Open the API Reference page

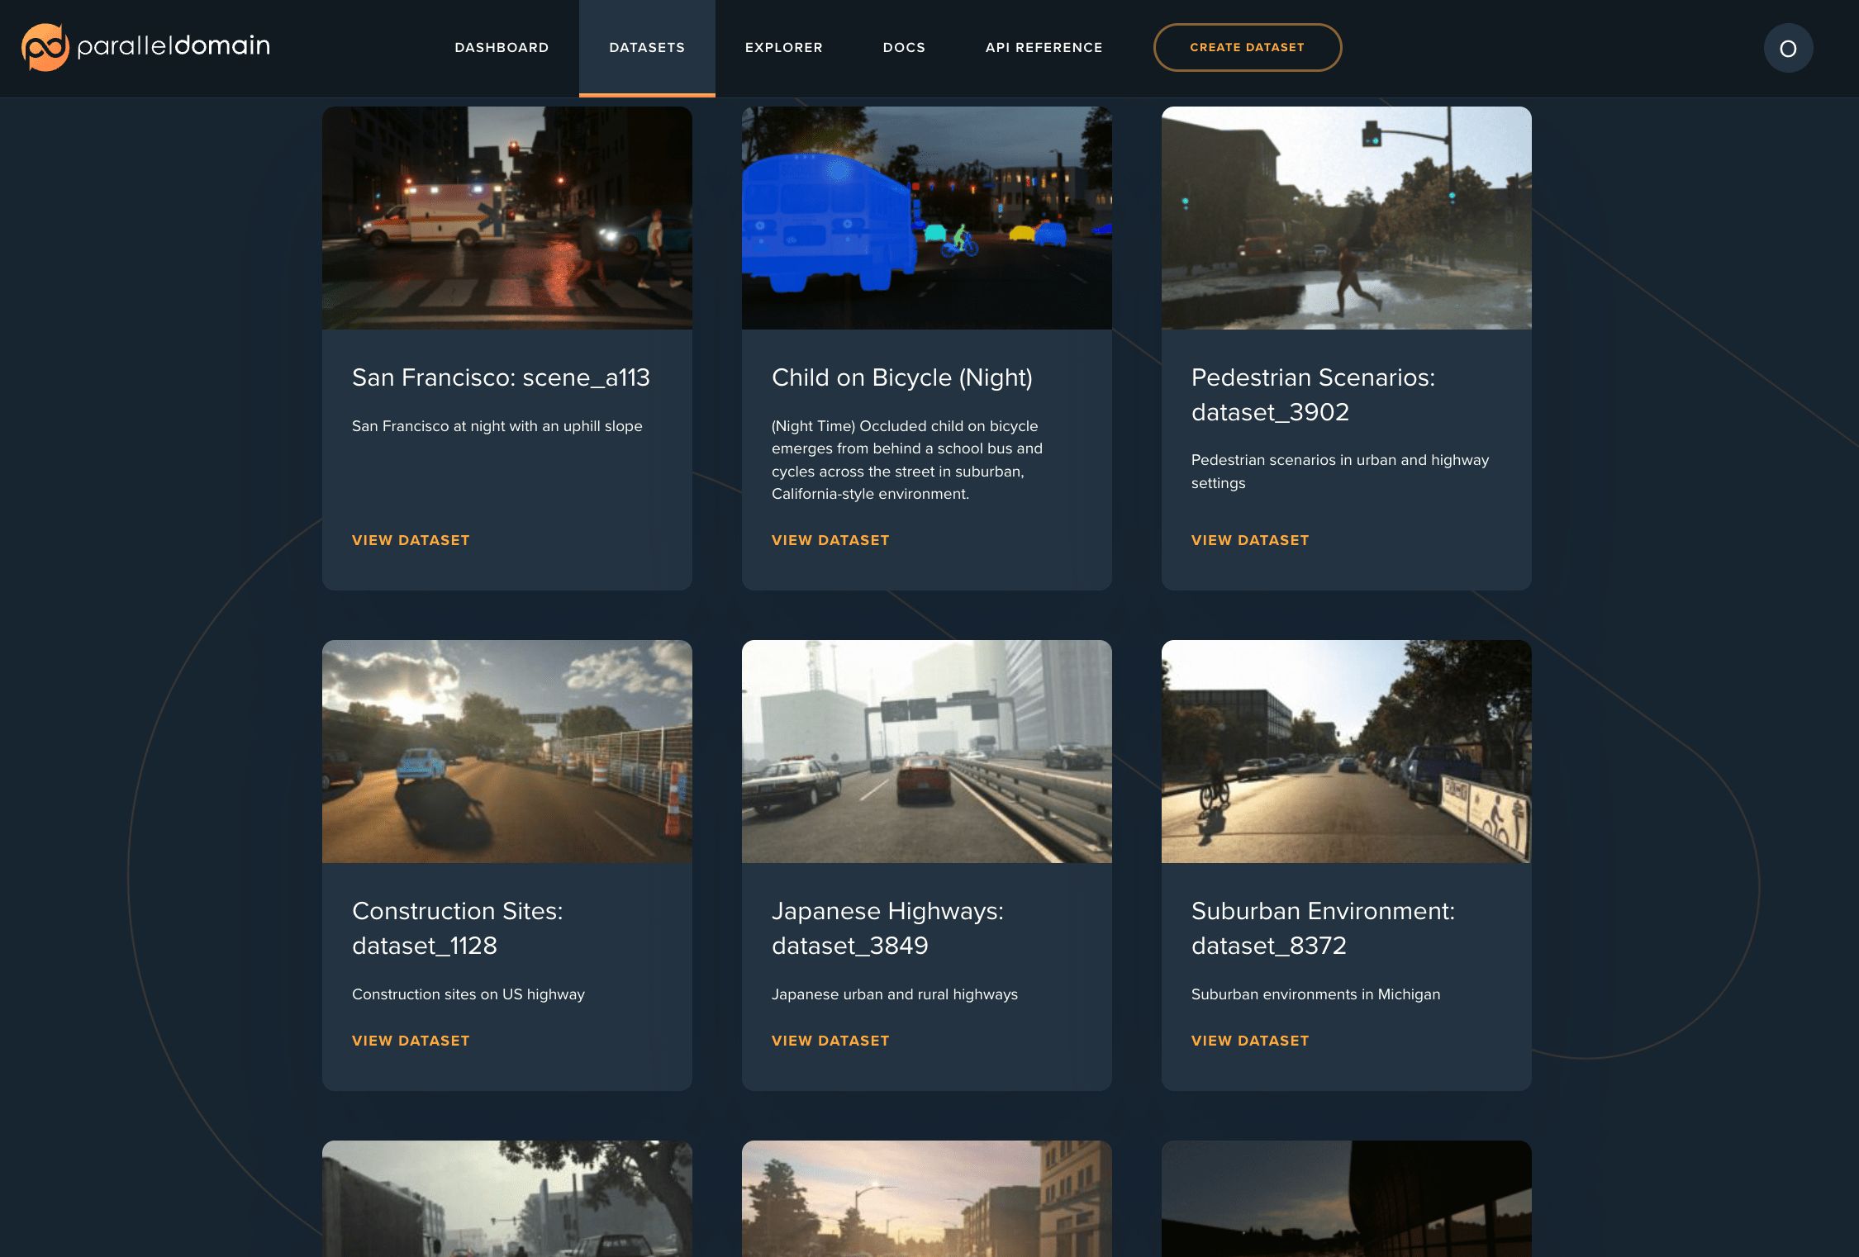(x=1044, y=48)
